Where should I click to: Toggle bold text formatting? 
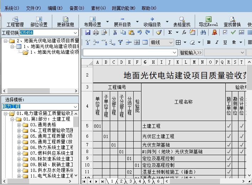pos(209,42)
